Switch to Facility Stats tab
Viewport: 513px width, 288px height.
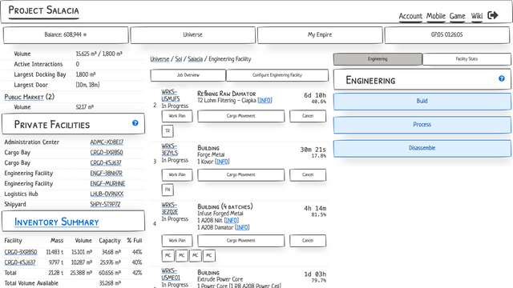click(467, 59)
